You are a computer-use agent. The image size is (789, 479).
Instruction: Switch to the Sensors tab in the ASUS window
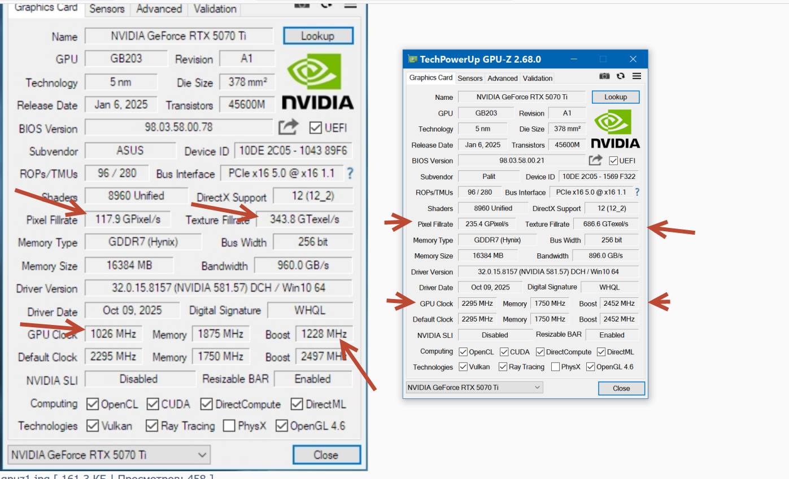107,9
